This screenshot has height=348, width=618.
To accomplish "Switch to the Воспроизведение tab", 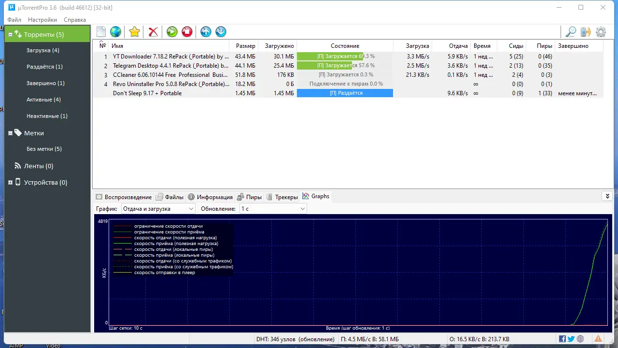I will coord(124,197).
